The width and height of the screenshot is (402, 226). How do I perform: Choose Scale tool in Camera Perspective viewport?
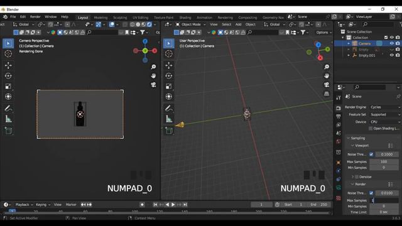pyautogui.click(x=8, y=87)
